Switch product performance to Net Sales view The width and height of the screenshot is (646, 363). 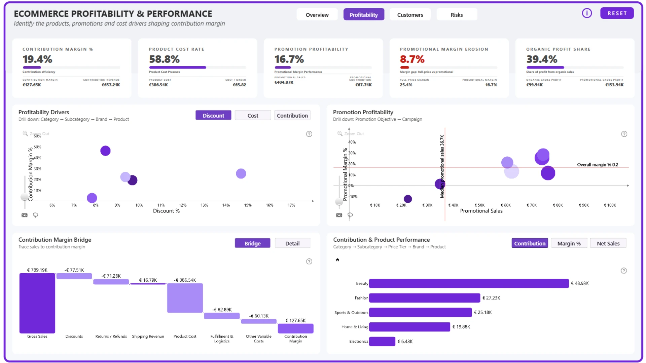pos(608,243)
